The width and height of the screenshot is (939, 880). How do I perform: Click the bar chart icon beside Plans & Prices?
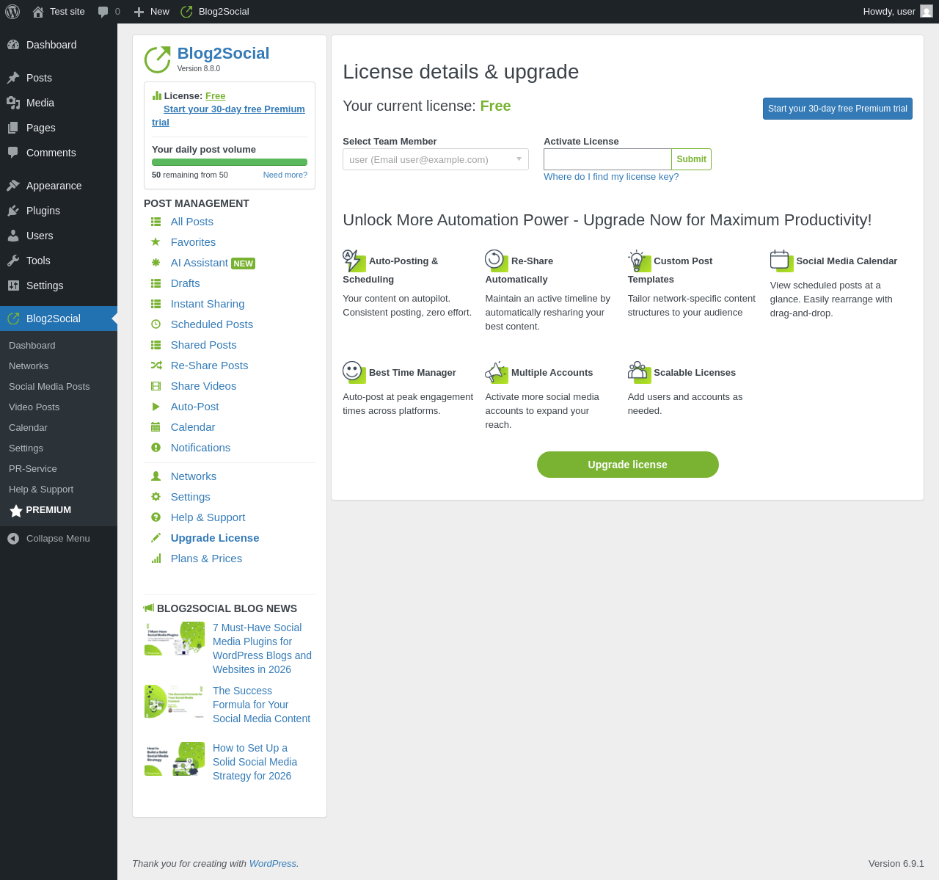[x=156, y=559]
